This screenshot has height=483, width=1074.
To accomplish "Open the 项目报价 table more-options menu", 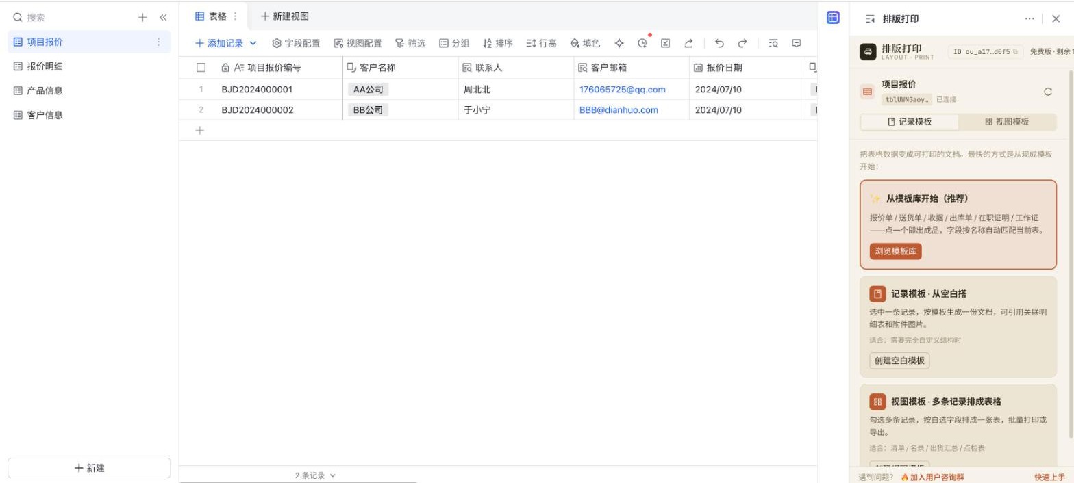I will point(159,42).
